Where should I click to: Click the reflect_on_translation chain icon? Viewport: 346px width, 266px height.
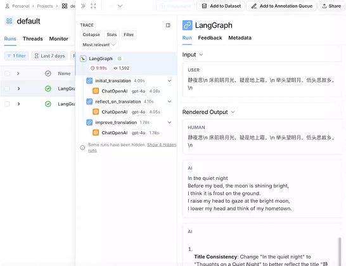coord(89,102)
